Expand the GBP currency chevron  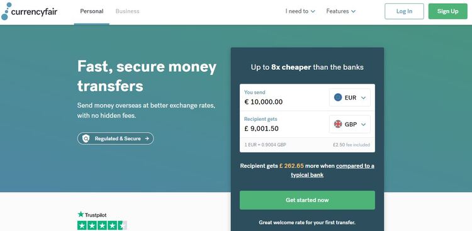click(363, 125)
